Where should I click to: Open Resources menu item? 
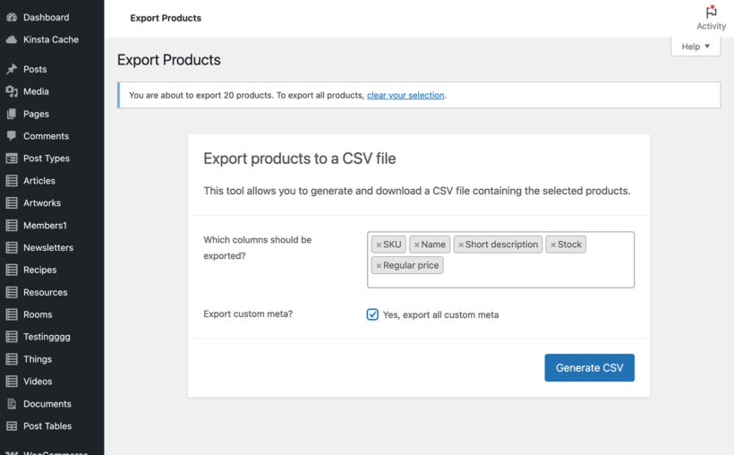click(x=46, y=292)
